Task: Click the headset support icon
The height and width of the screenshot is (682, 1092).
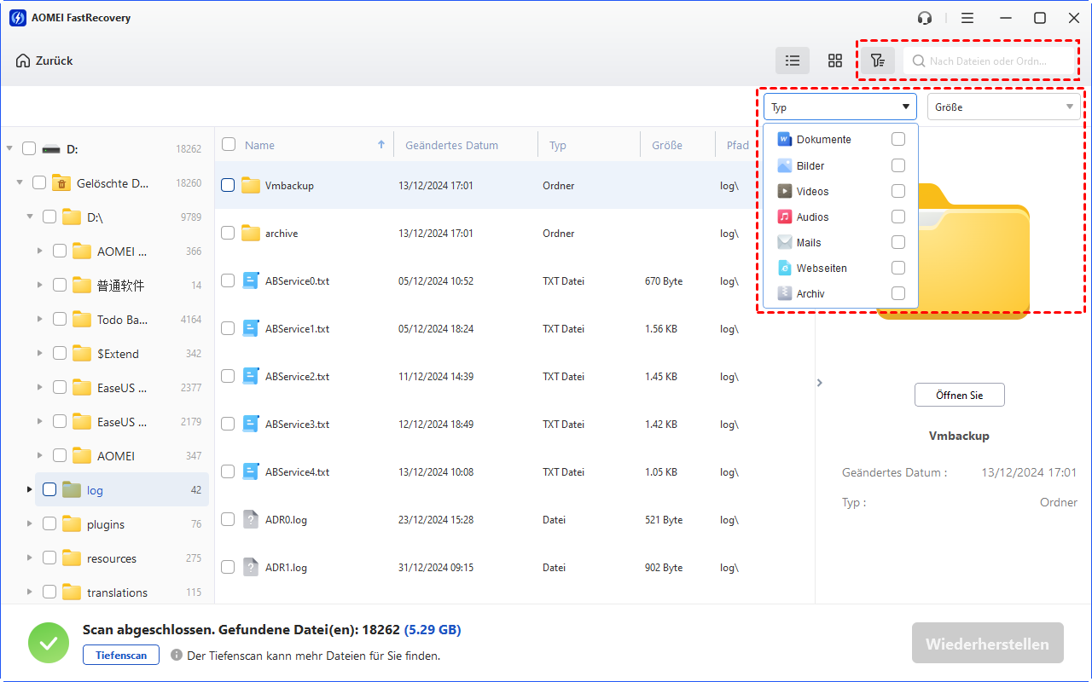Action: [x=925, y=18]
